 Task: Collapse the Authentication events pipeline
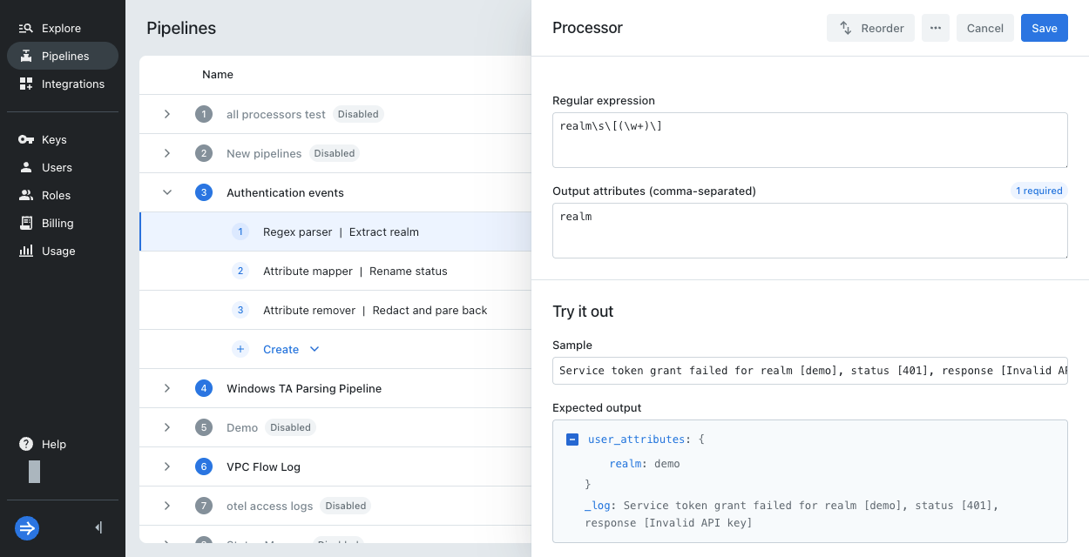(x=167, y=192)
